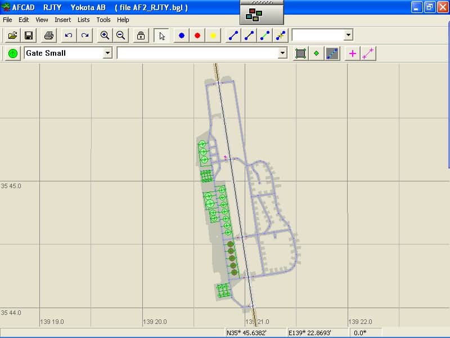Click the Print toolbar icon
Viewport: 450px width, 338px height.
pos(49,35)
